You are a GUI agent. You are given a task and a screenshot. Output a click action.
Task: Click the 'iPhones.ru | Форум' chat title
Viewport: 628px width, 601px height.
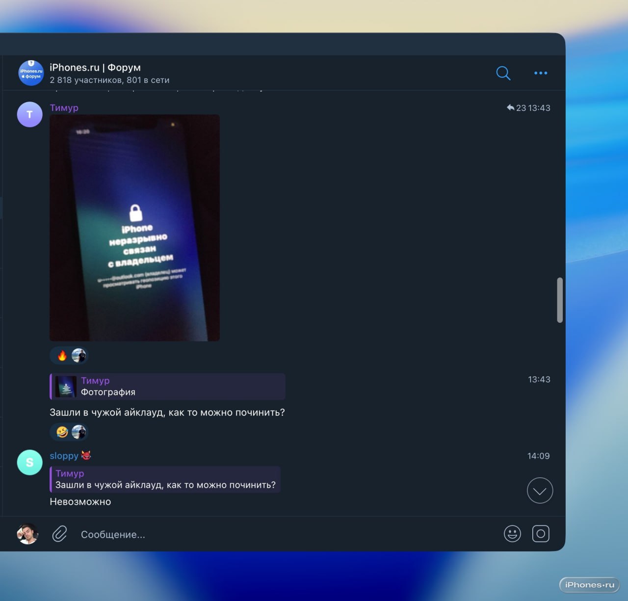[x=95, y=68]
